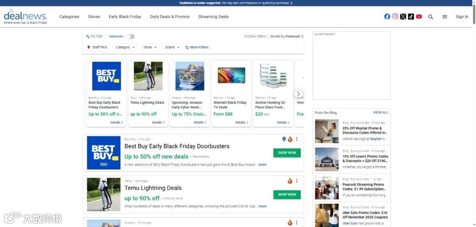The width and height of the screenshot is (476, 227).
Task: Open Peacock Streaming Promo Codes blog post
Action: (x=364, y=187)
